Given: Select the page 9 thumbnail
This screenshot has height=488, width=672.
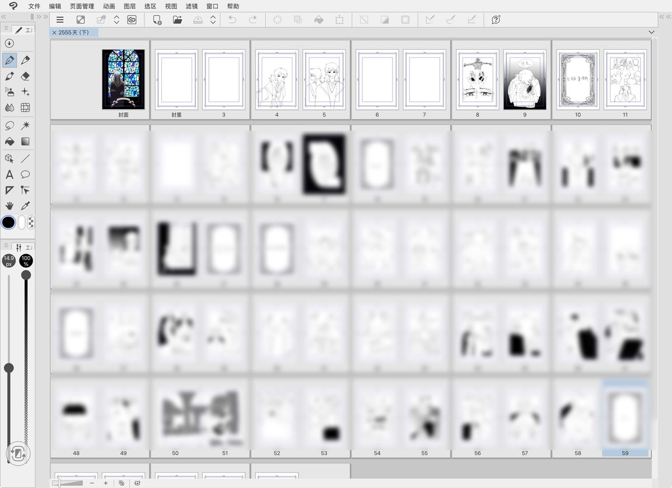Looking at the screenshot, I should tap(525, 79).
